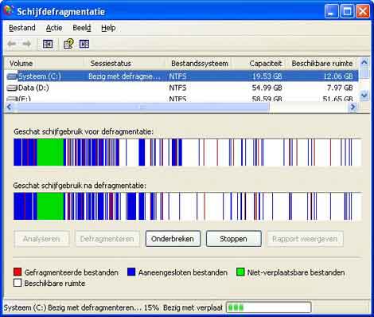
Task: Minimize the Schijfdefragmentatie window
Action: pyautogui.click(x=331, y=11)
